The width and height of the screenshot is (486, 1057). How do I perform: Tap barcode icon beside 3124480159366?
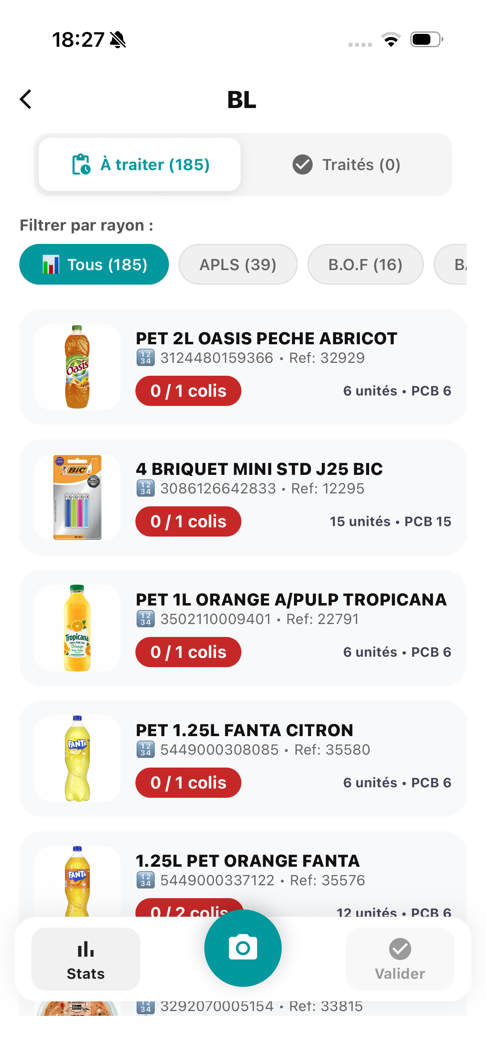tap(145, 358)
